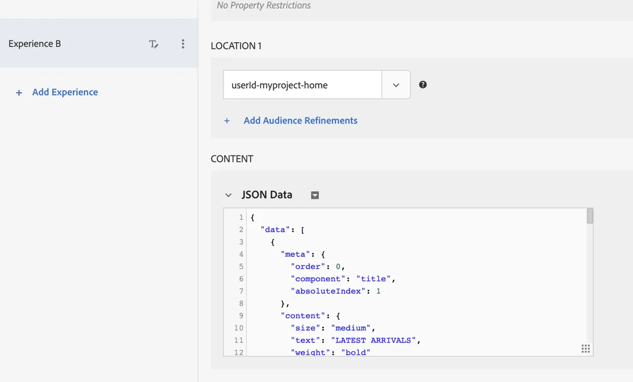Click the location help question mark icon
The width and height of the screenshot is (633, 382).
click(423, 84)
